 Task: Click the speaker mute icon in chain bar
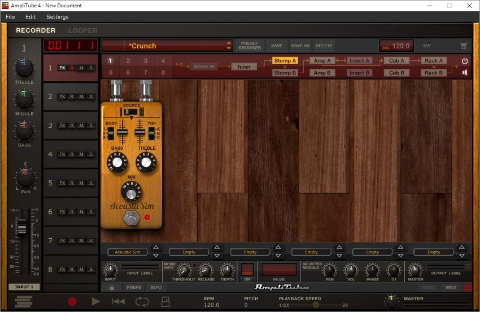[465, 73]
